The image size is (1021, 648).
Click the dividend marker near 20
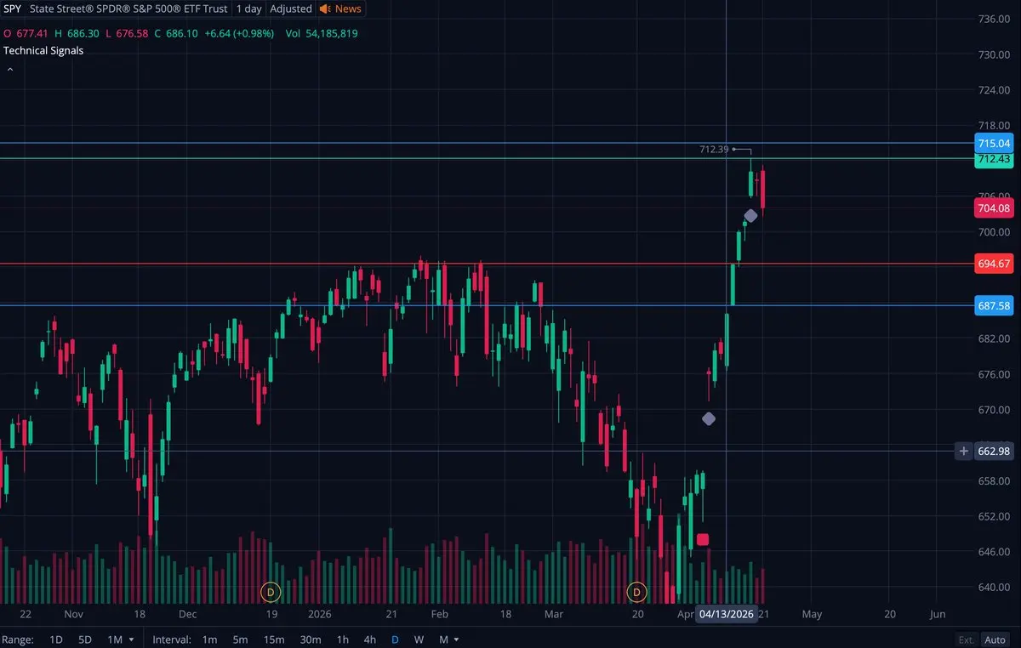(636, 591)
